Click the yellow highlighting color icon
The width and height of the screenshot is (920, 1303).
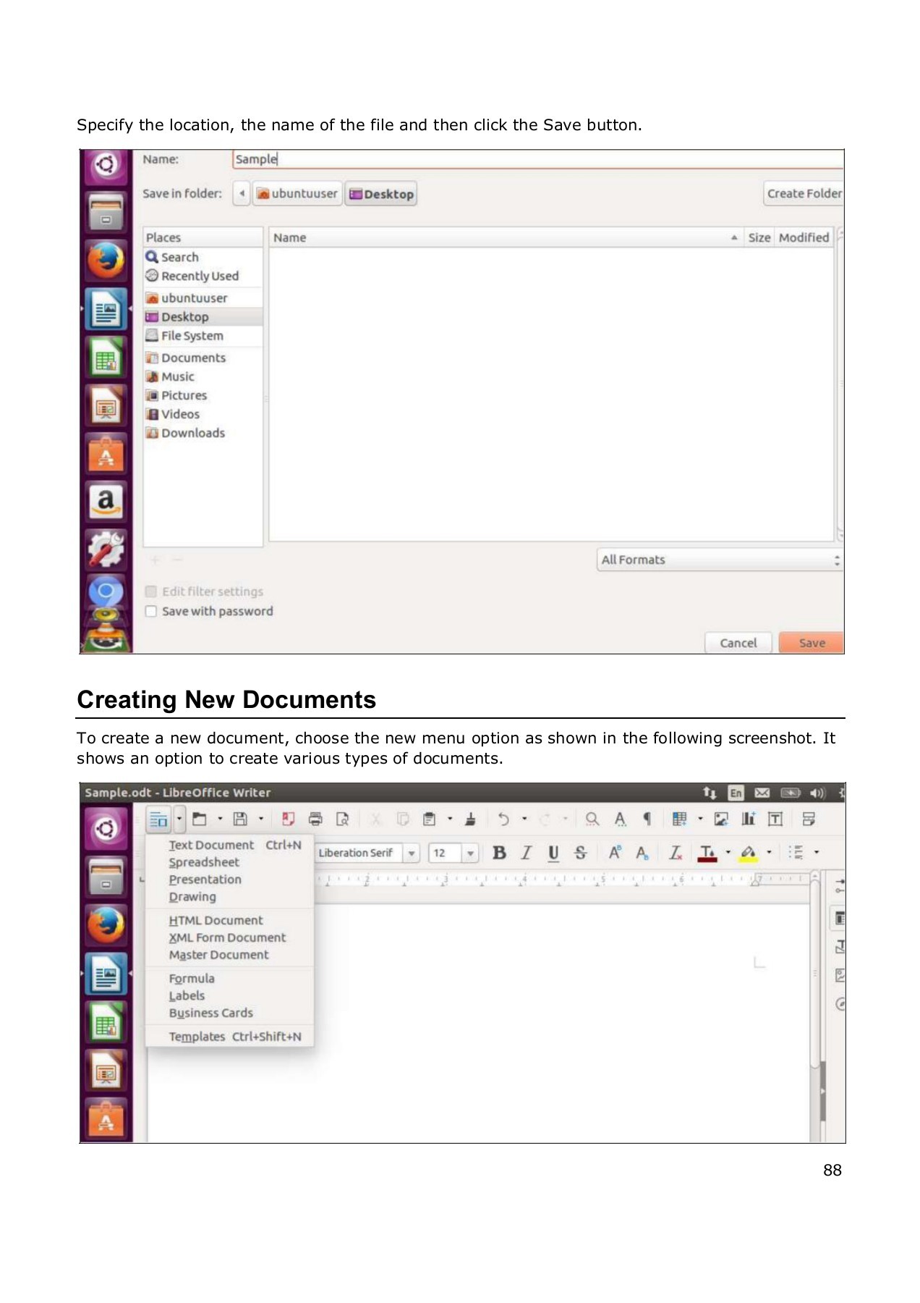(x=749, y=853)
